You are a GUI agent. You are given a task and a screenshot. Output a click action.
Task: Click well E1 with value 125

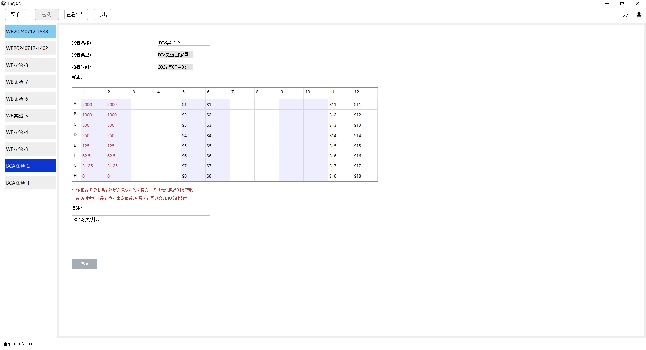[94, 146]
